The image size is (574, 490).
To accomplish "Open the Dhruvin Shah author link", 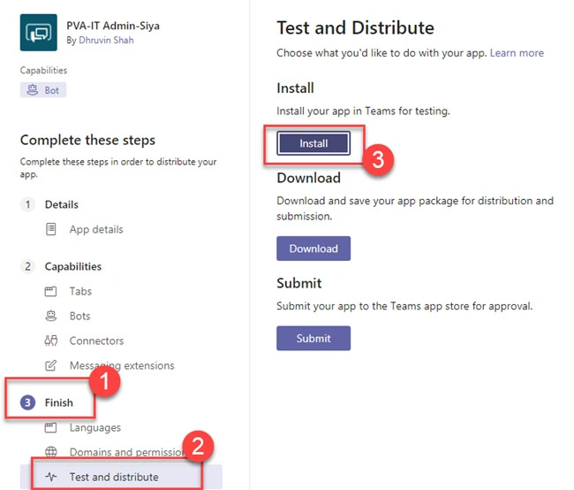I will 106,40.
